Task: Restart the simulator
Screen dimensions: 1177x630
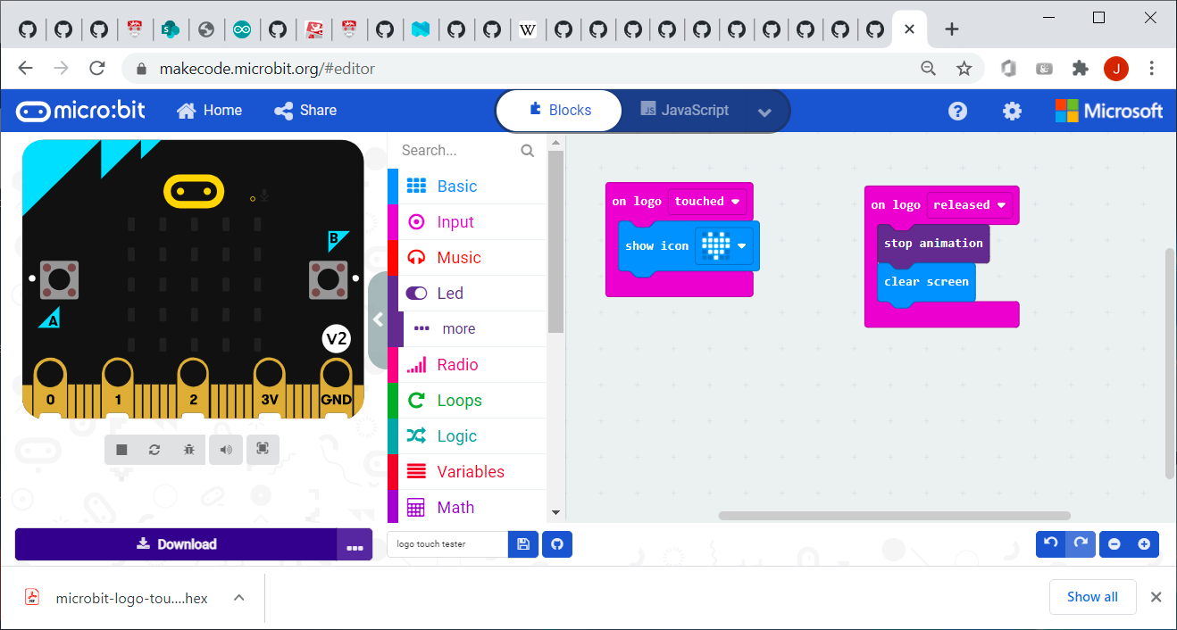Action: click(x=154, y=450)
